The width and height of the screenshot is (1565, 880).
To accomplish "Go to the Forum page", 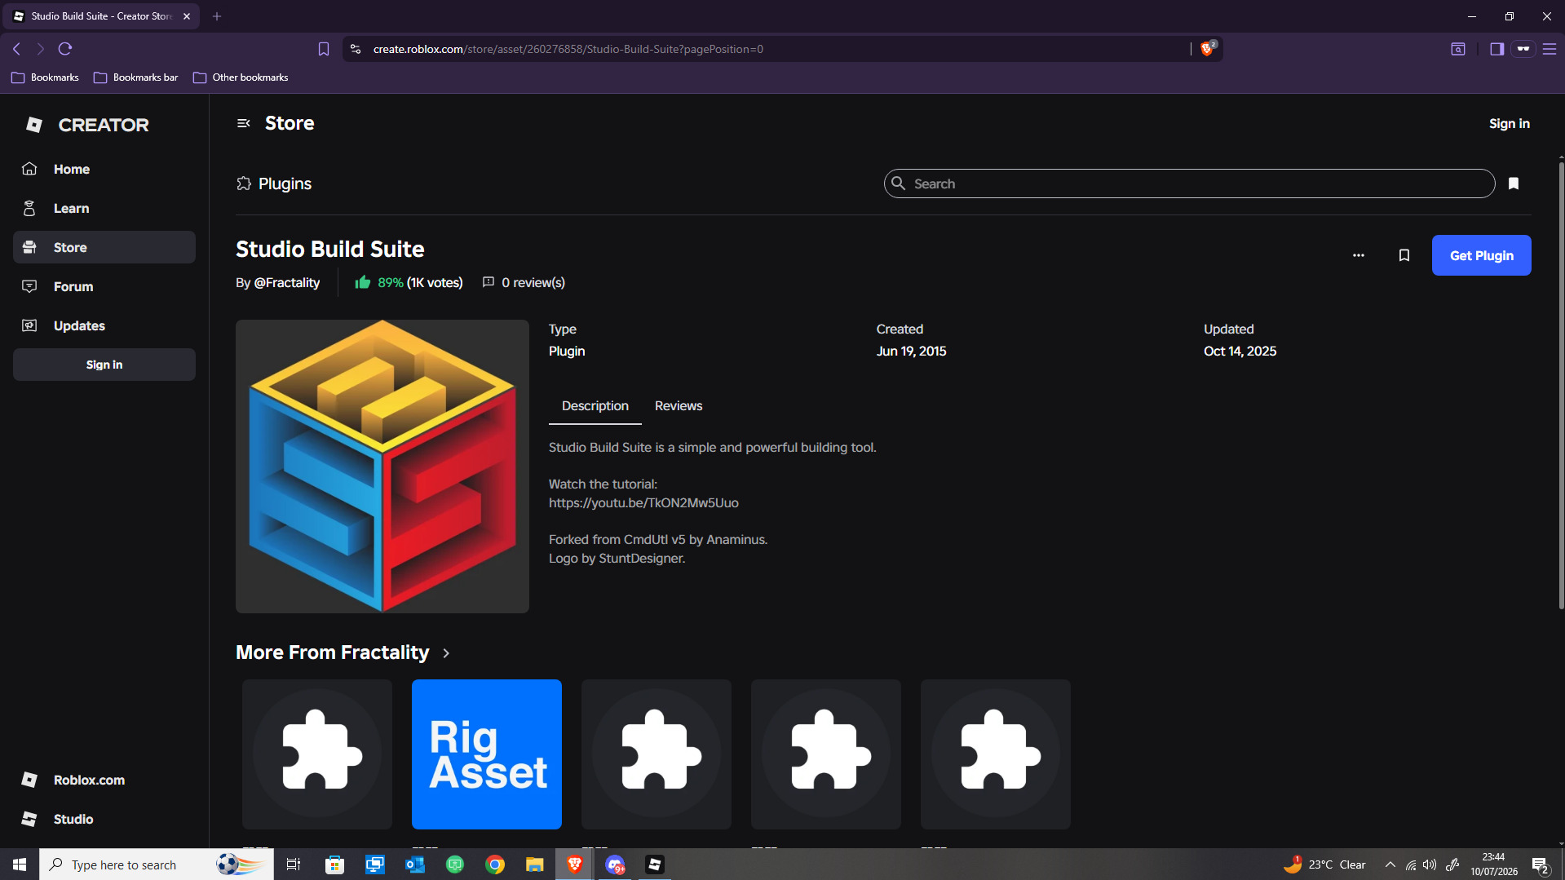I will coord(104,286).
